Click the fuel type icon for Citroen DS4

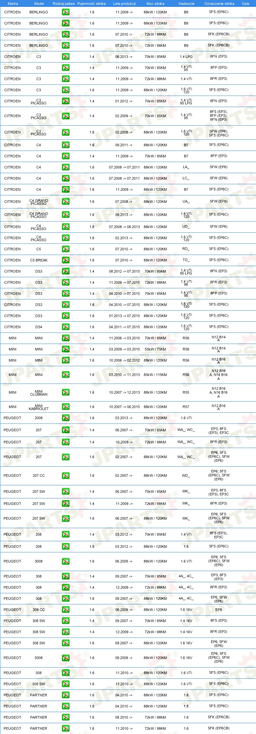click(x=65, y=327)
